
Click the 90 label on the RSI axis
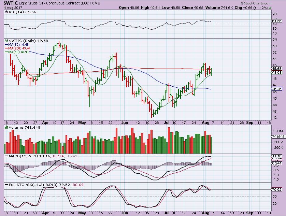pos(275,14)
